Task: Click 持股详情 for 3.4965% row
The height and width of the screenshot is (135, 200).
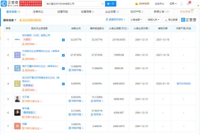Action: tap(76, 128)
